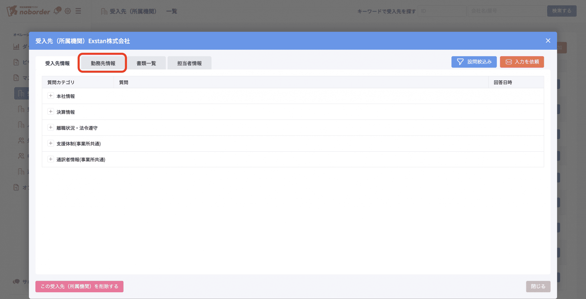Expand the 支援体制(事業所共通) row
The width and height of the screenshot is (586, 299).
coord(51,143)
